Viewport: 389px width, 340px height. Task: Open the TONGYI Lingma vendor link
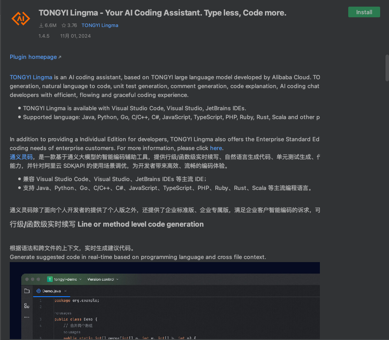(x=100, y=25)
